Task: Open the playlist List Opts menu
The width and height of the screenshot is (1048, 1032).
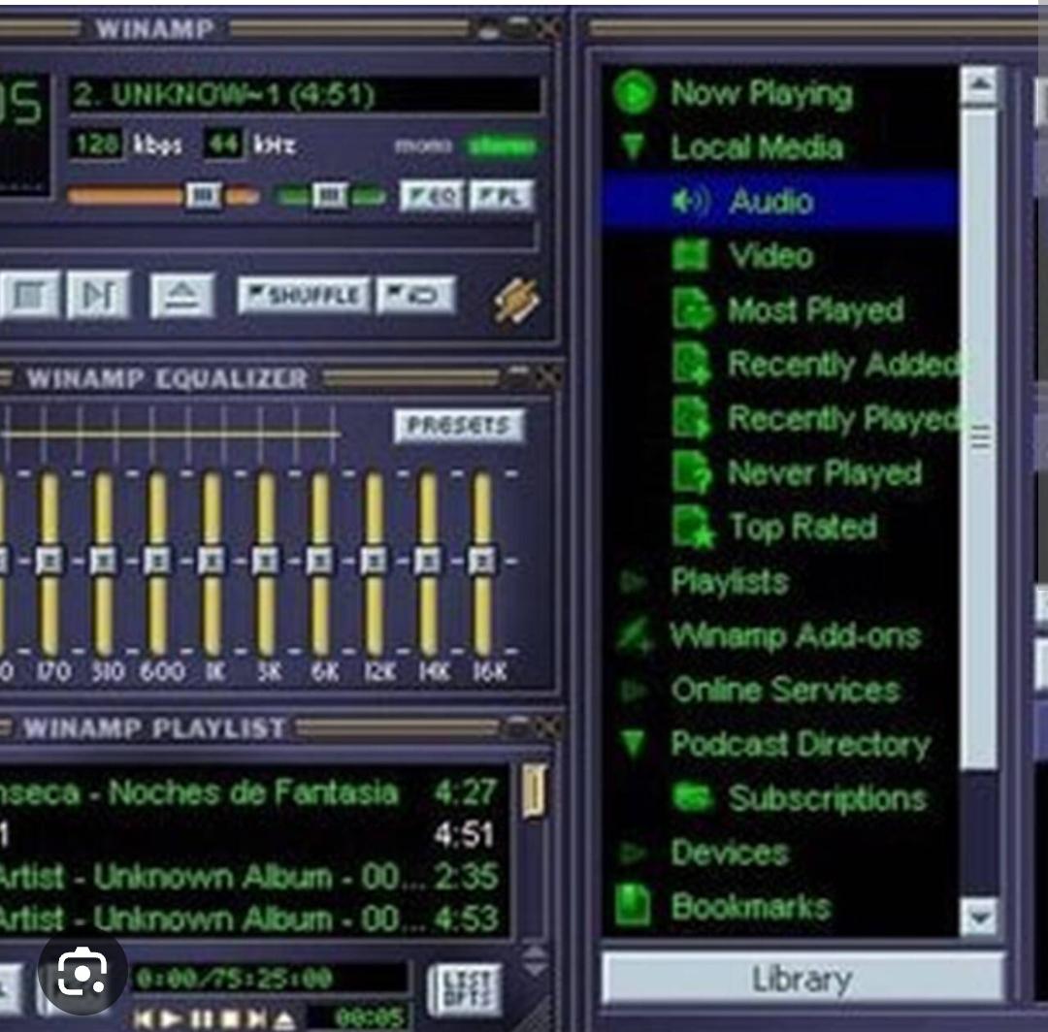Action: [465, 989]
